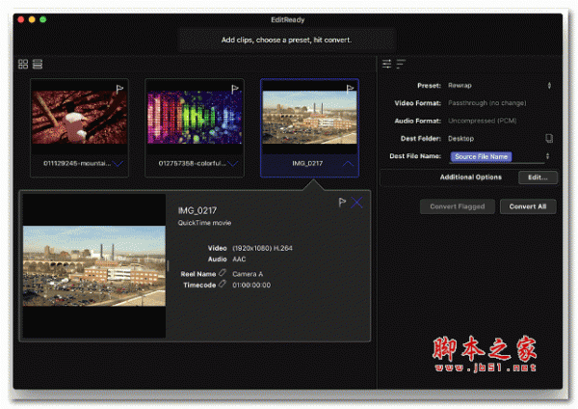
Task: Click the Source File Name token
Action: point(481,156)
